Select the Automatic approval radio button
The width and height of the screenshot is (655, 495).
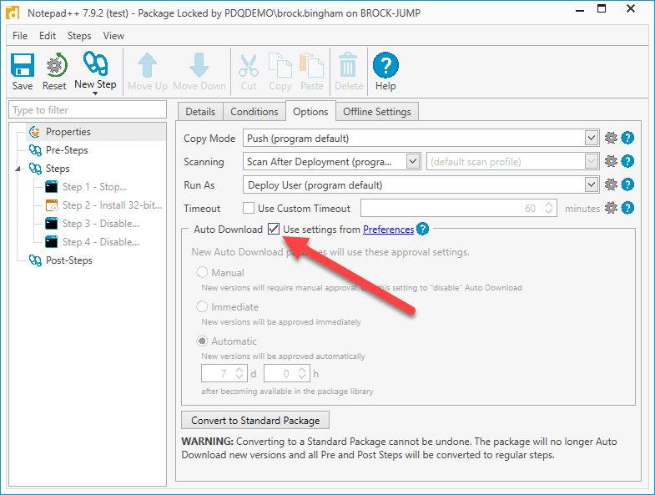click(202, 341)
